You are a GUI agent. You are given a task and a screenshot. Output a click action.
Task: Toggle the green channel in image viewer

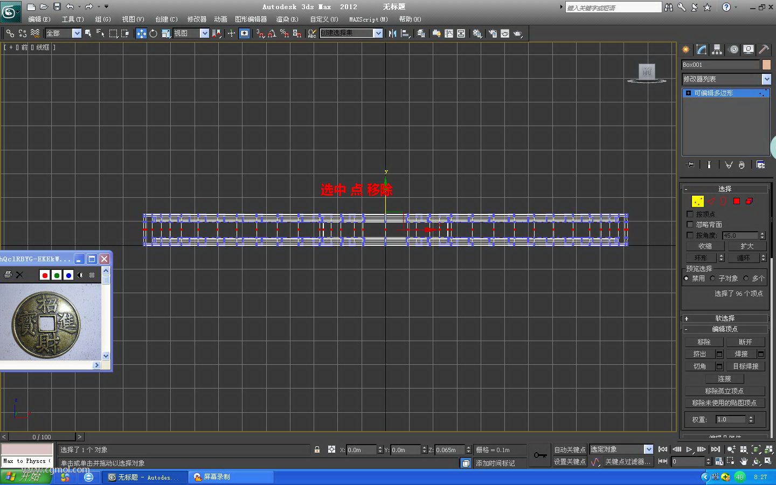click(x=57, y=275)
